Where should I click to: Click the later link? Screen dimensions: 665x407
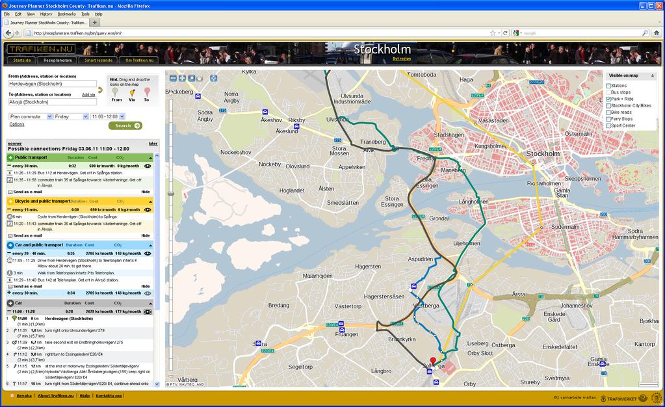click(x=153, y=144)
